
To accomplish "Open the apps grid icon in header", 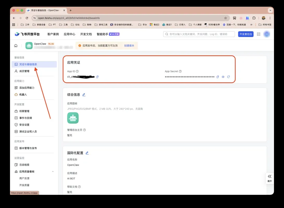I will pyautogui.click(x=258, y=34).
